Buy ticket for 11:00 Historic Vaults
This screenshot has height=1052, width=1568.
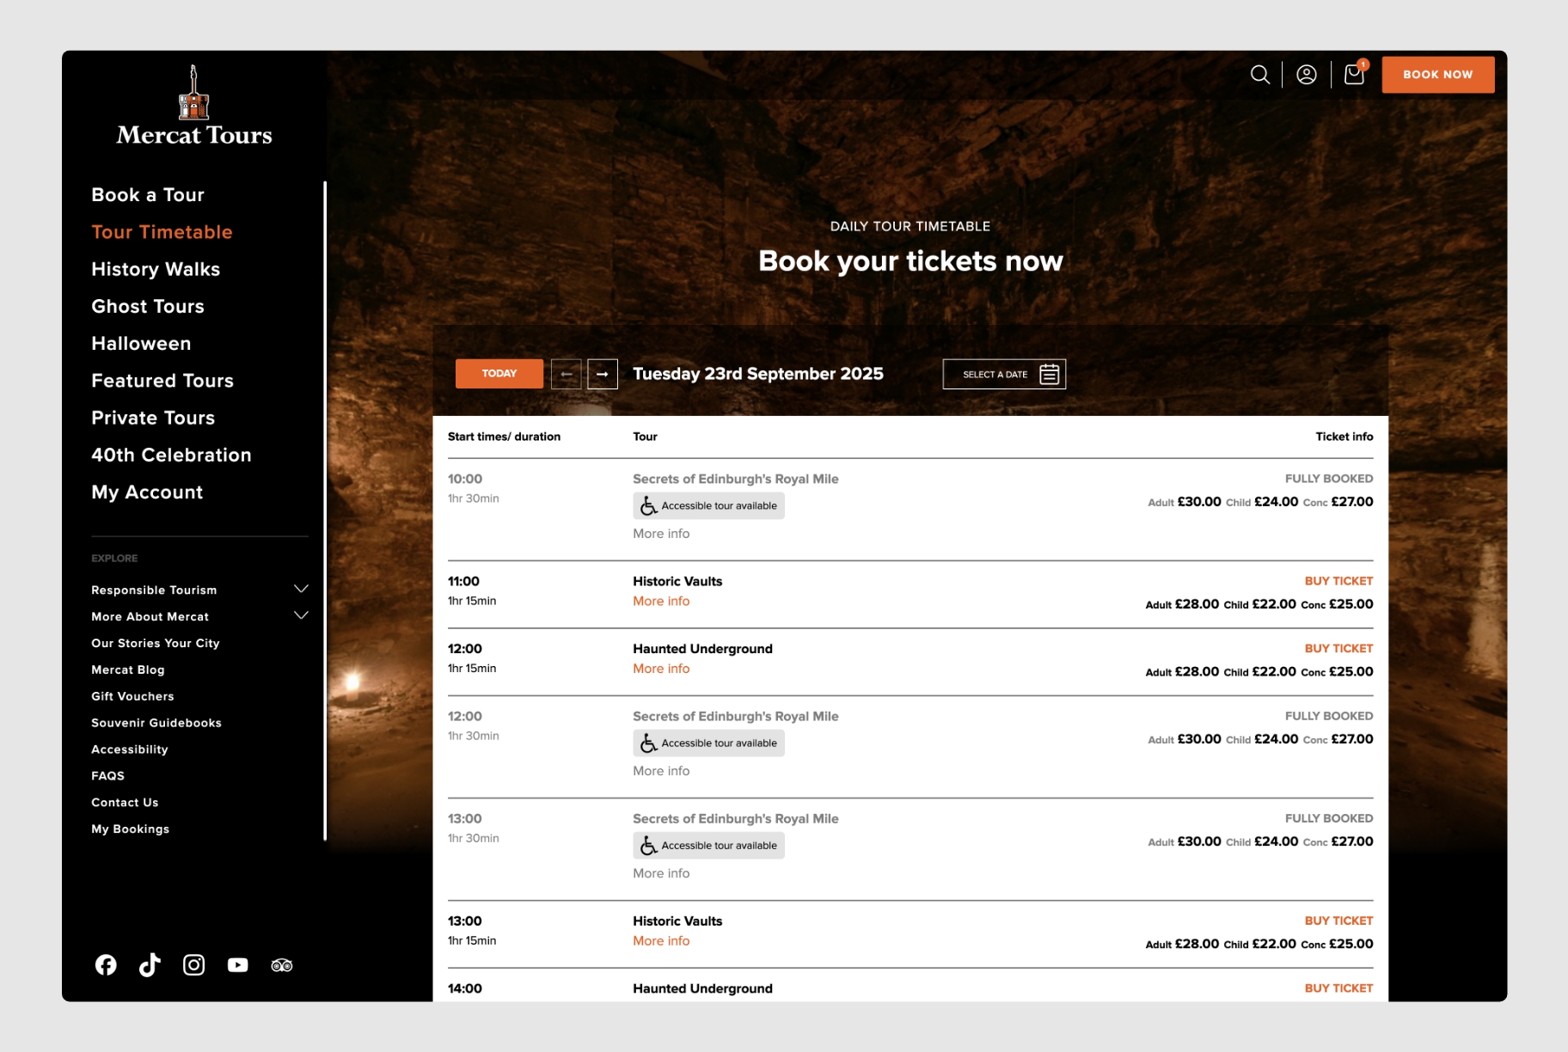(1338, 581)
